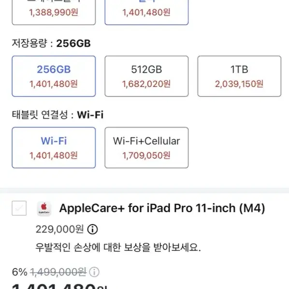Switch to the Wi-Fi+Cellular option
289x289 pixels.
[146, 147]
